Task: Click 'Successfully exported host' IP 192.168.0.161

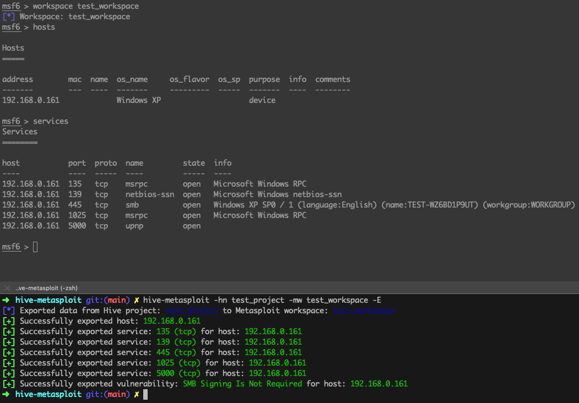Action: pos(172,321)
